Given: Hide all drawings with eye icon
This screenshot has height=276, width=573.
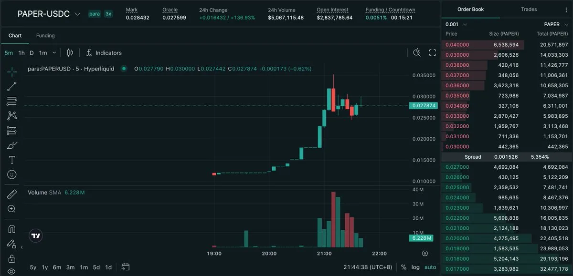Looking at the screenshot, I should coord(12,272).
